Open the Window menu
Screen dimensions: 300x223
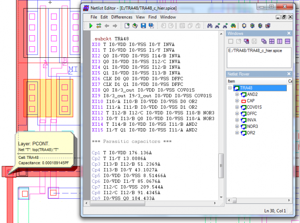[168, 17]
